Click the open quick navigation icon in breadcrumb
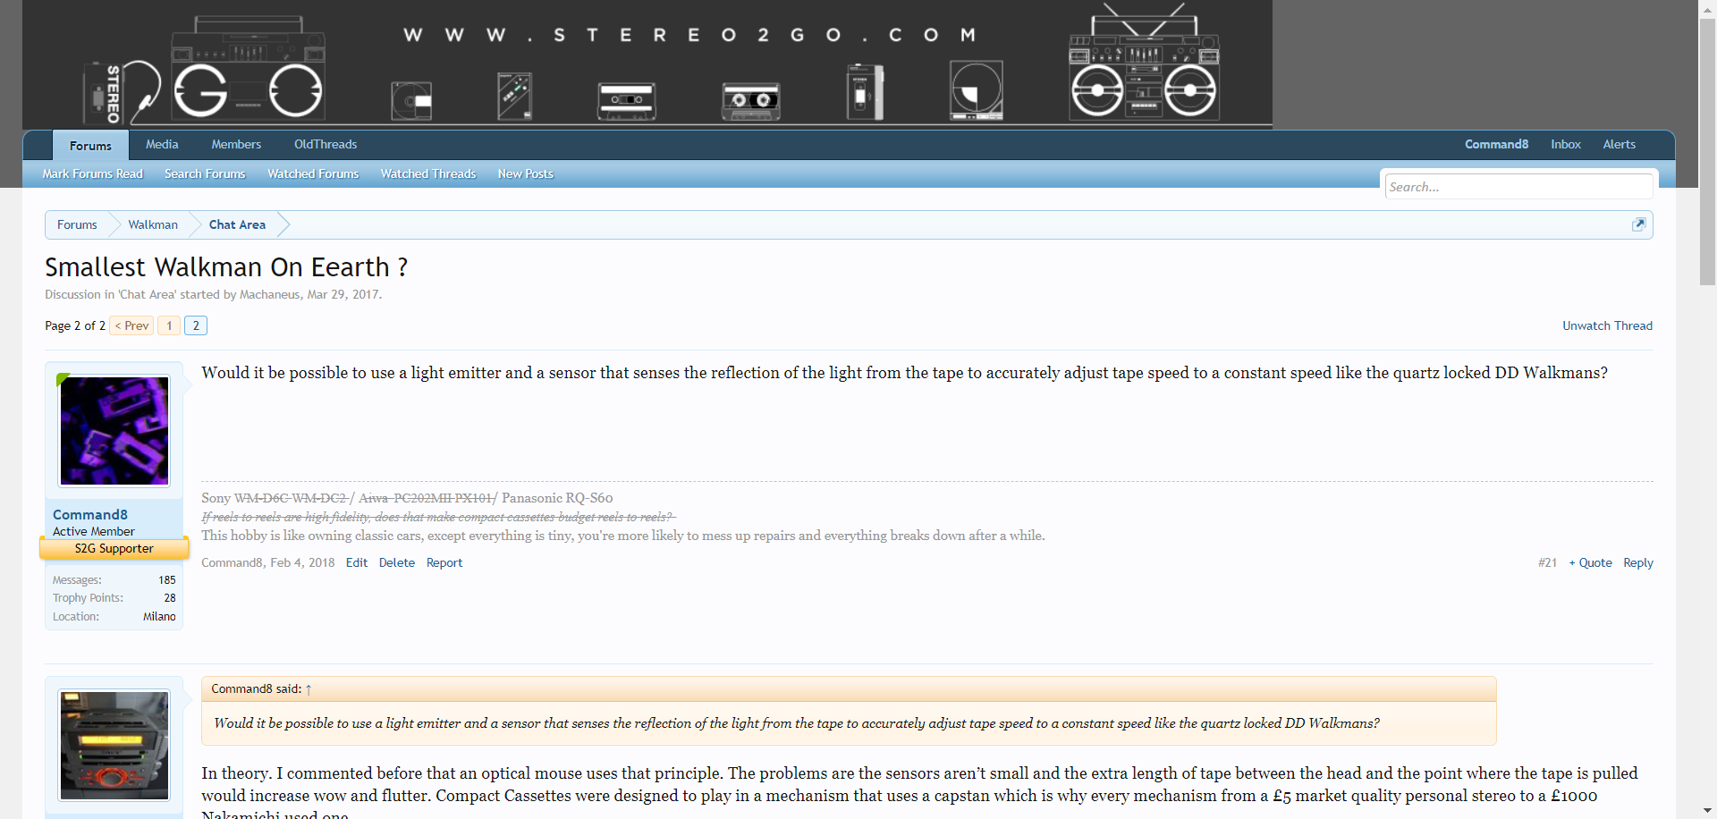 tap(1638, 224)
